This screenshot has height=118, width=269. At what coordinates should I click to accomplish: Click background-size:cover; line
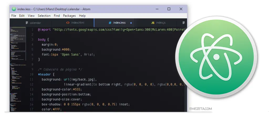[x=62, y=99]
